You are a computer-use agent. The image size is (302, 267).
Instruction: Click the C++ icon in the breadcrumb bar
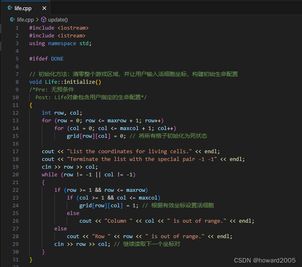(12, 19)
